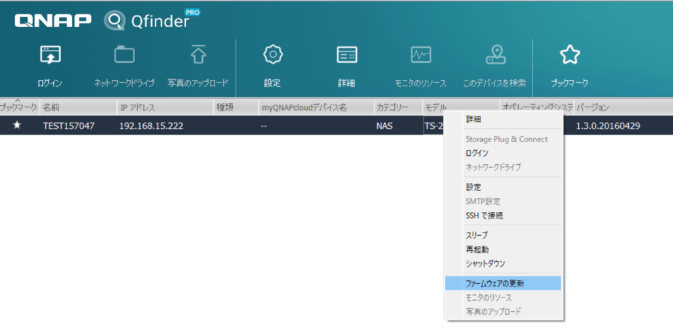Select ファームウェアの更新 menu item
Image resolution: width=673 pixels, height=329 pixels.
coord(503,283)
